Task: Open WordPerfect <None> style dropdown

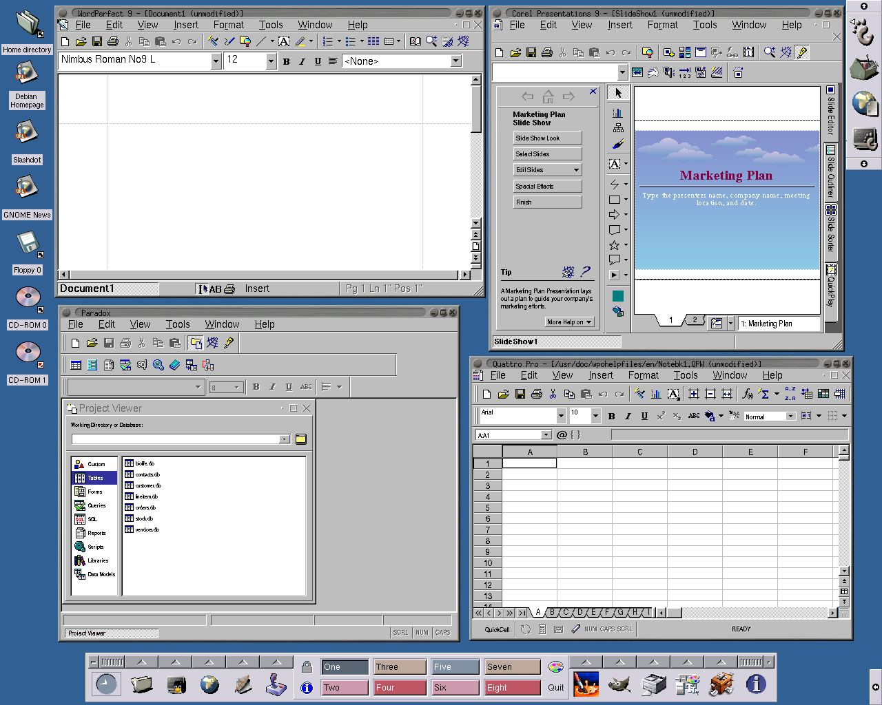Action: (455, 61)
